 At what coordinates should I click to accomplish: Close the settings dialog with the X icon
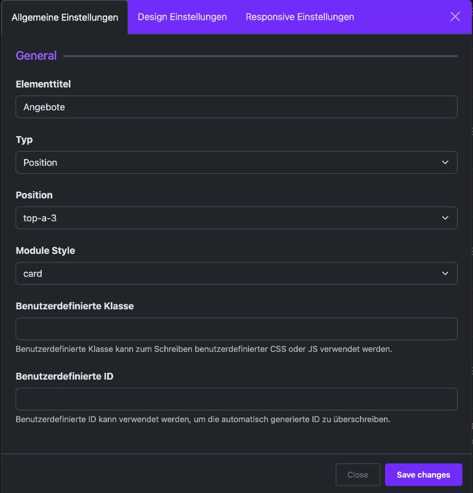click(x=455, y=17)
